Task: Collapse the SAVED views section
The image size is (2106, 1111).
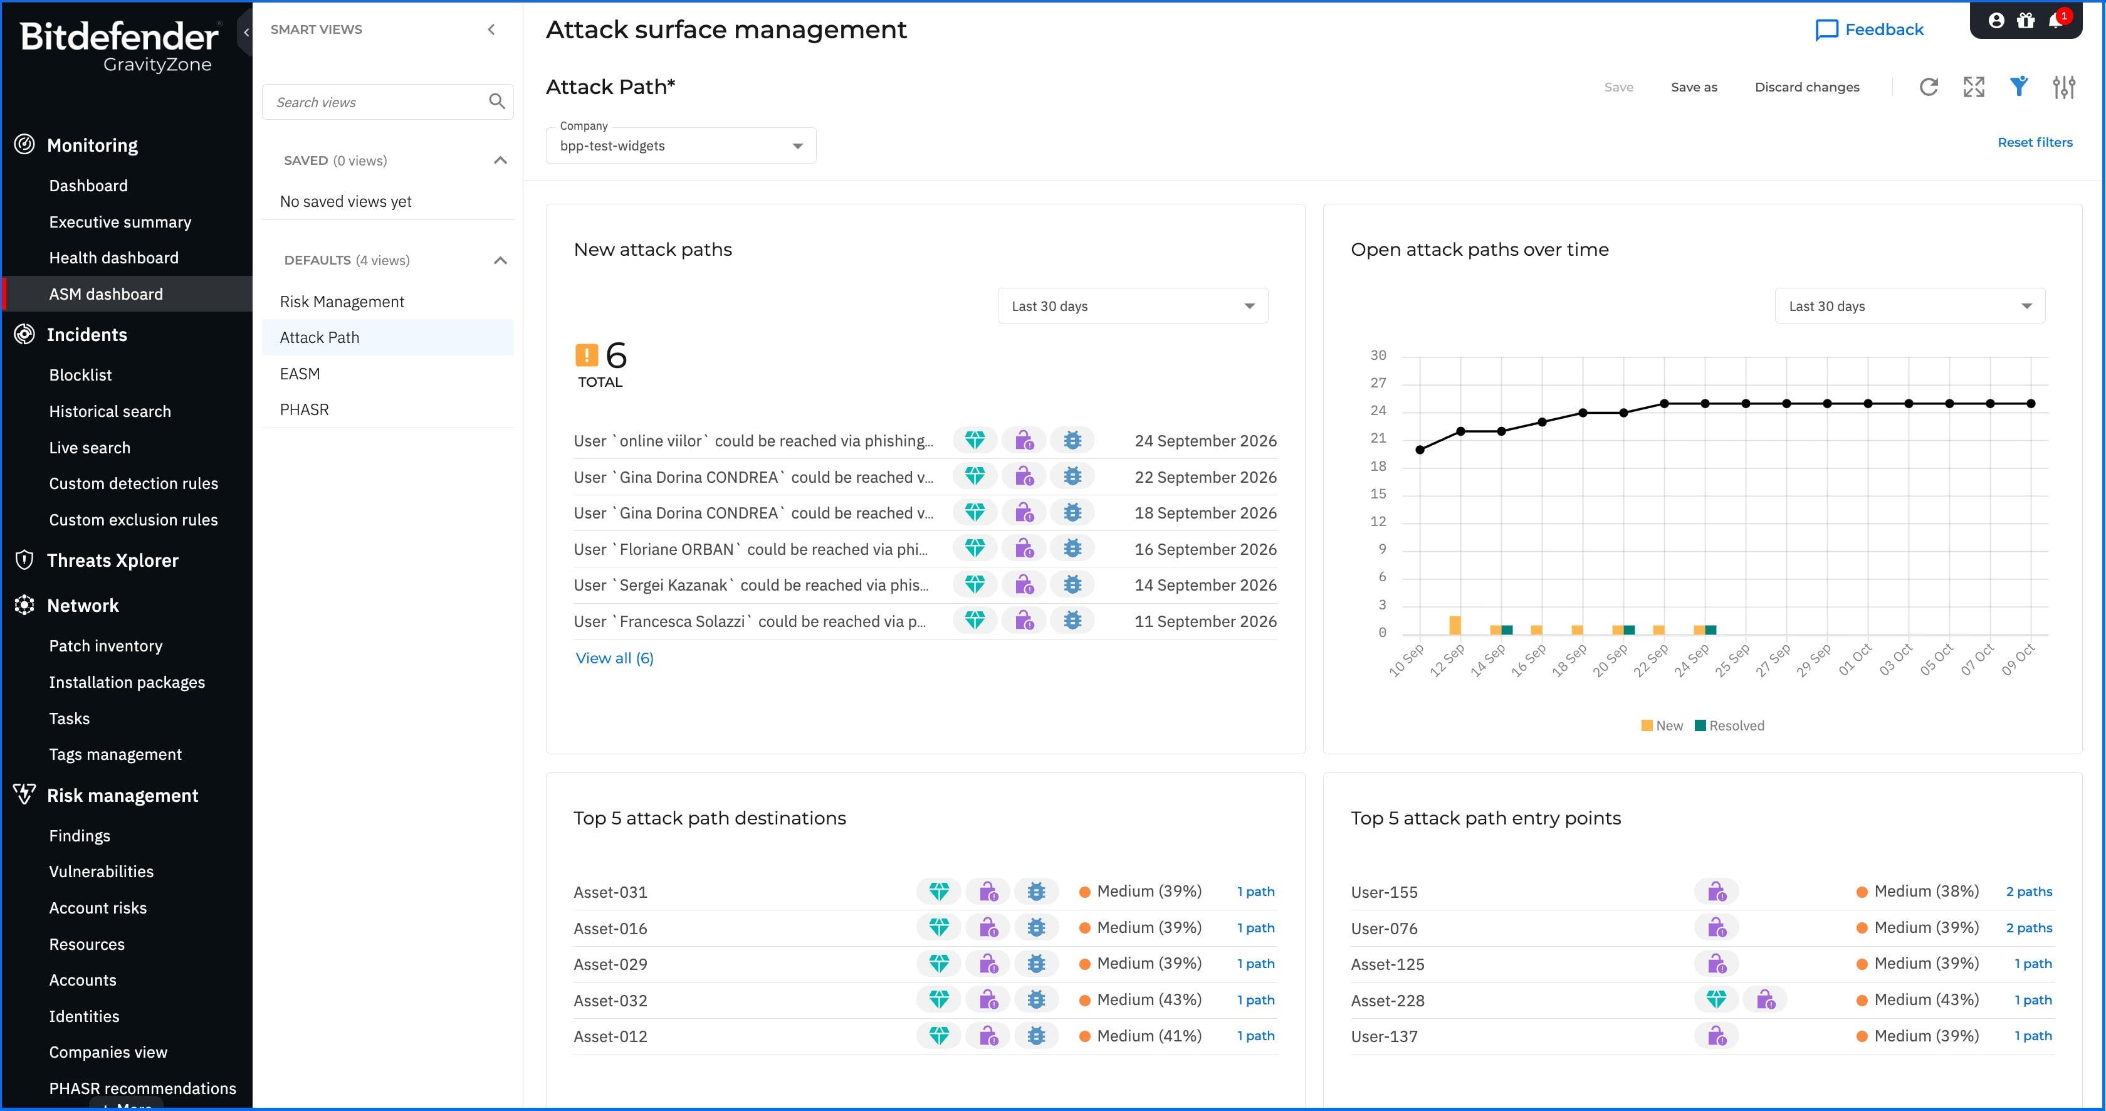Action: pos(500,161)
